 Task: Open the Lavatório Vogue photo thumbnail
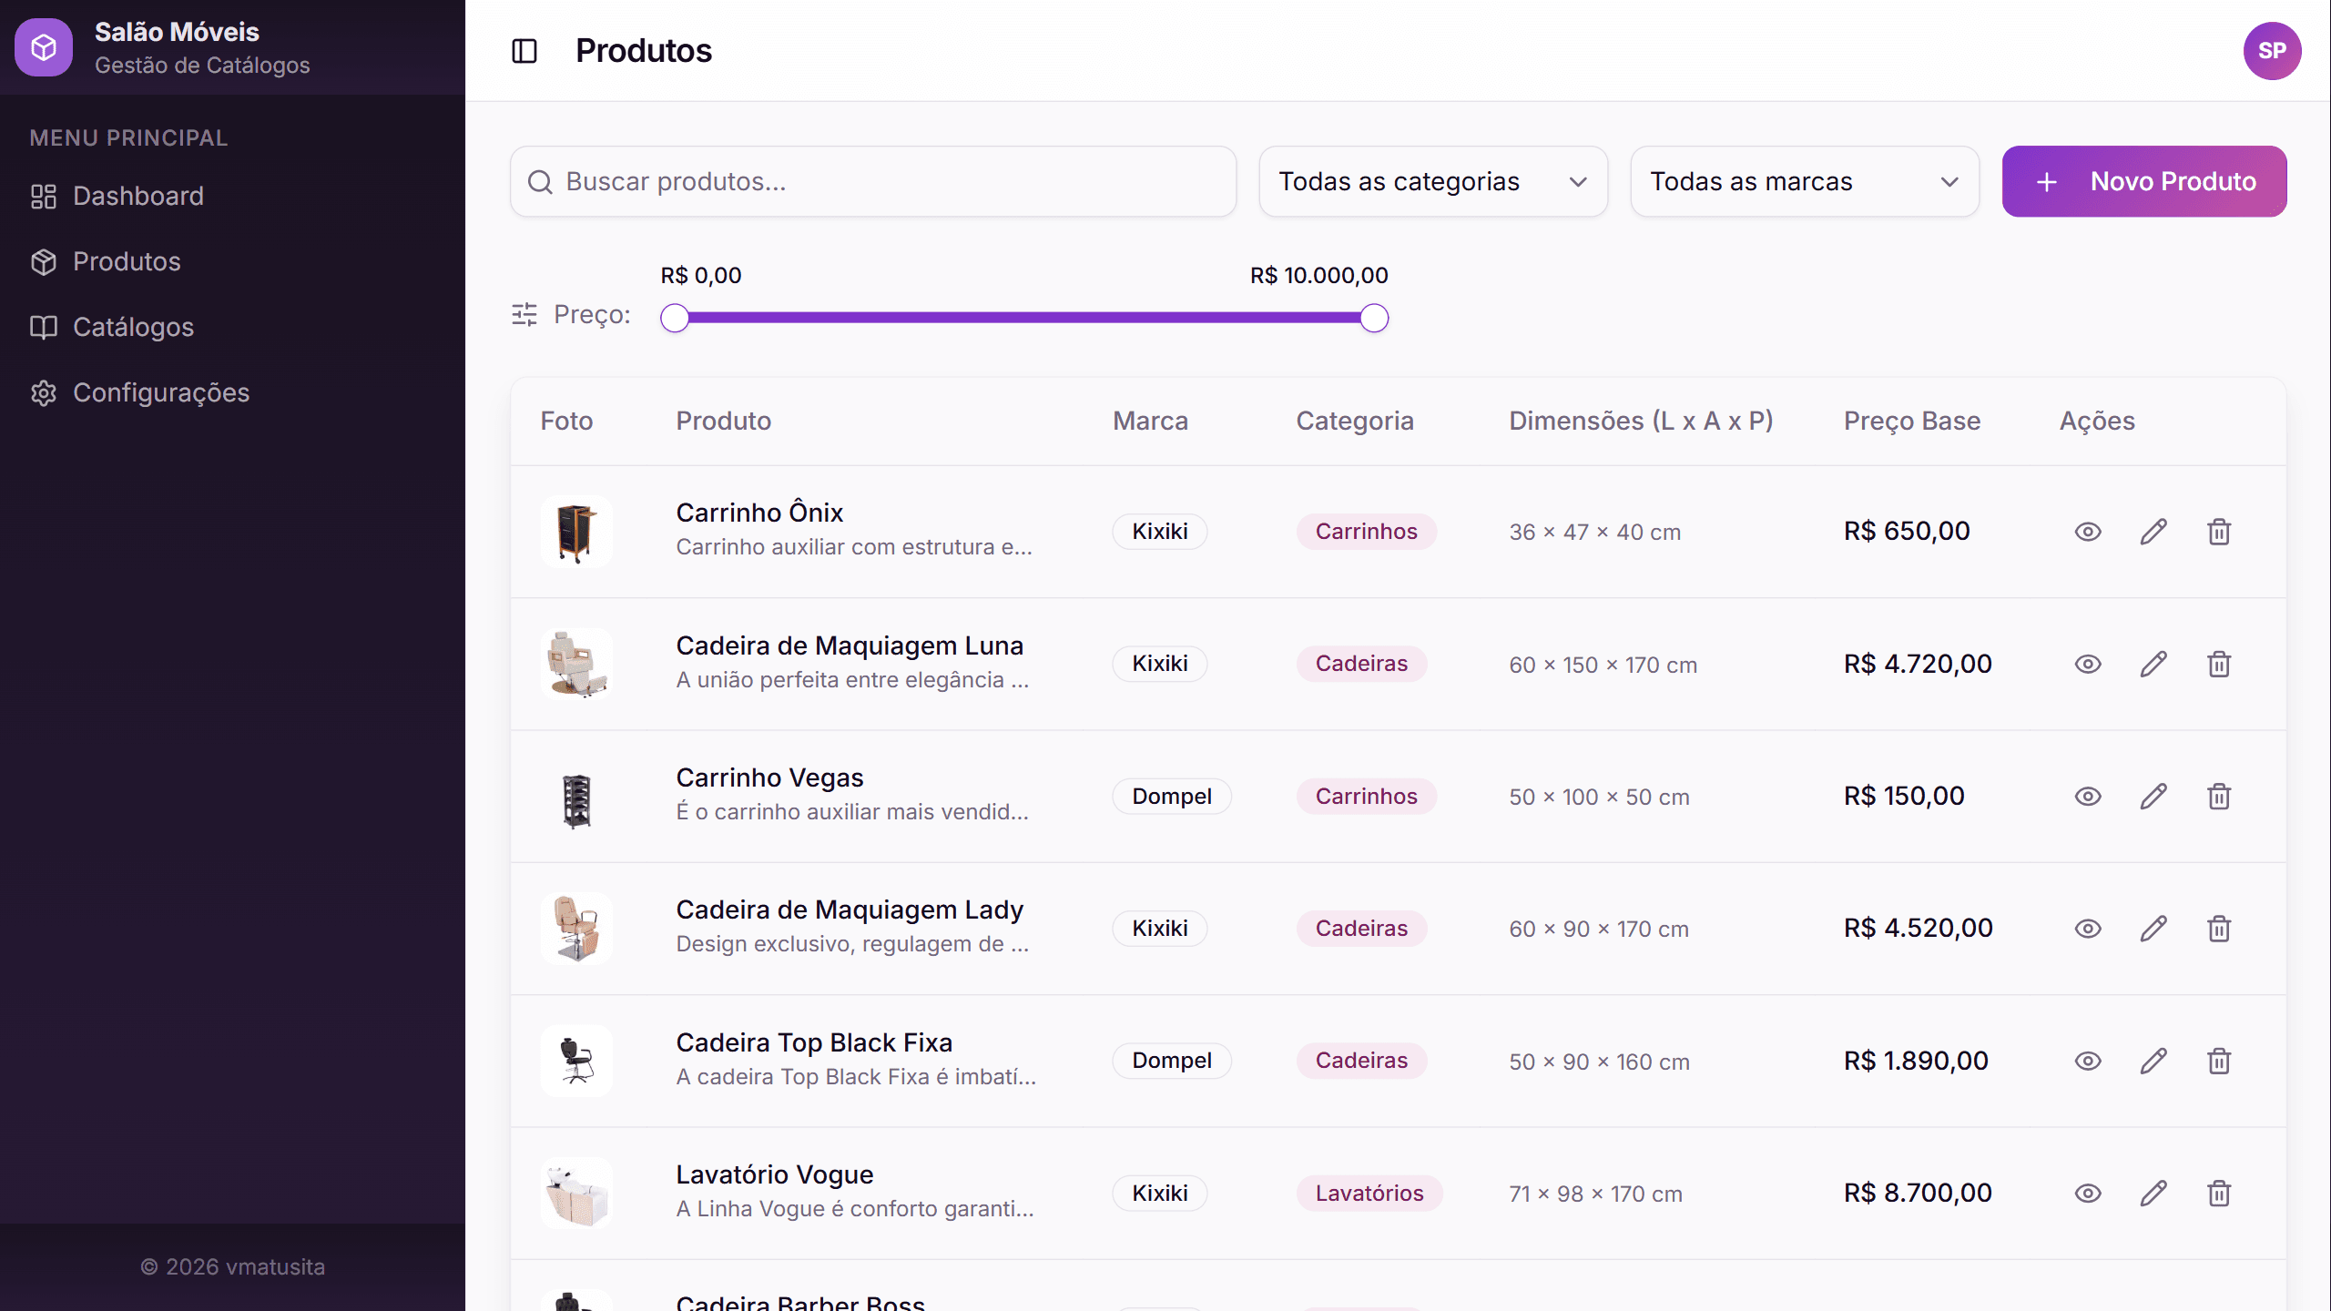coord(576,1194)
